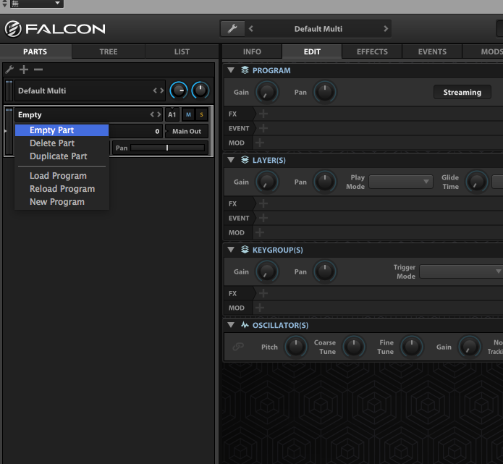503x464 pixels.
Task: Click the Program Pan knob
Action: point(325,92)
